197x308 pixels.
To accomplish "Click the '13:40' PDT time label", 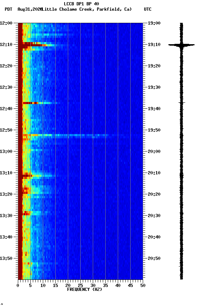I will tap(6, 237).
